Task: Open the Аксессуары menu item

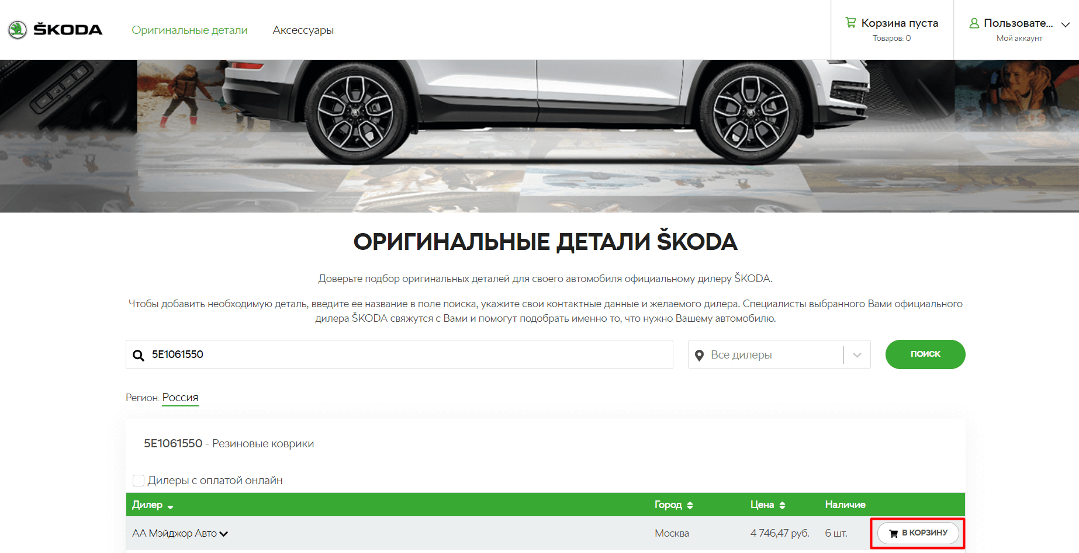Action: pos(303,30)
